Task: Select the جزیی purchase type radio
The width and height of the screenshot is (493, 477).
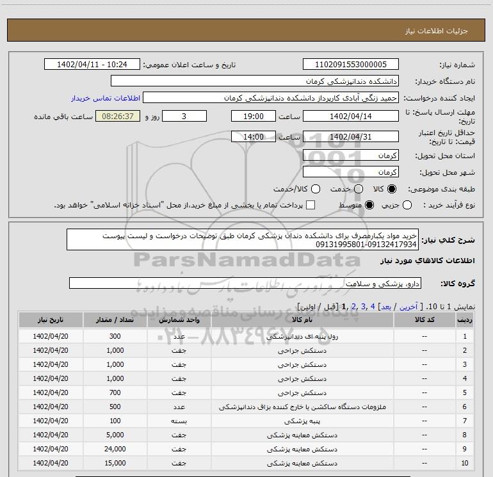Action: (x=407, y=205)
